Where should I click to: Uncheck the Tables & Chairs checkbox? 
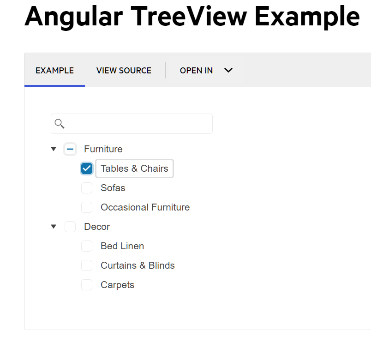(87, 168)
